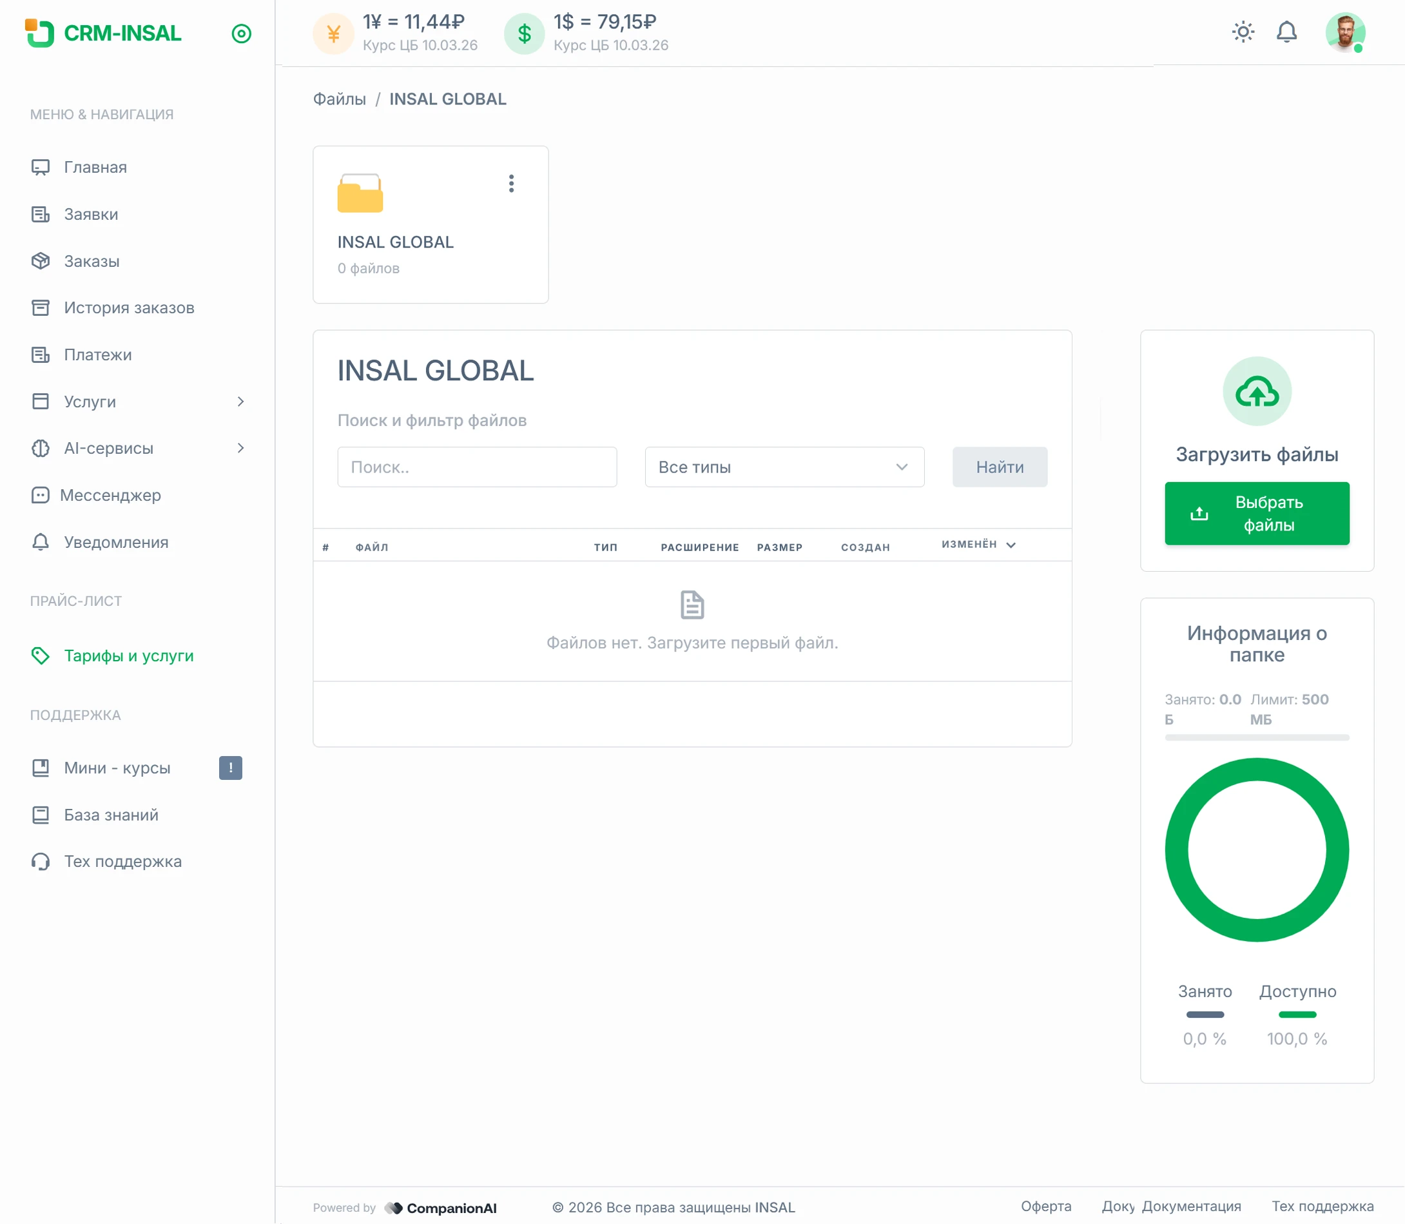This screenshot has height=1224, width=1405.
Task: Go to Заявки in sidebar
Action: (x=91, y=215)
